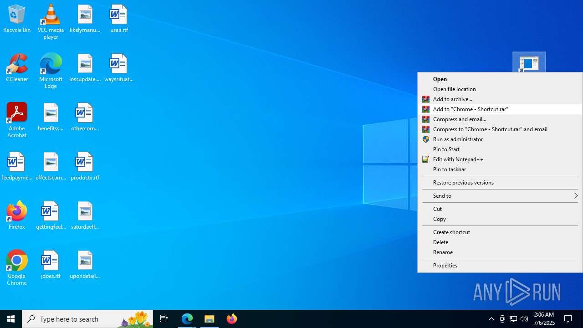Screen dimensions: 583x328
Task: Select Cut from the context menu
Action: point(500,209)
